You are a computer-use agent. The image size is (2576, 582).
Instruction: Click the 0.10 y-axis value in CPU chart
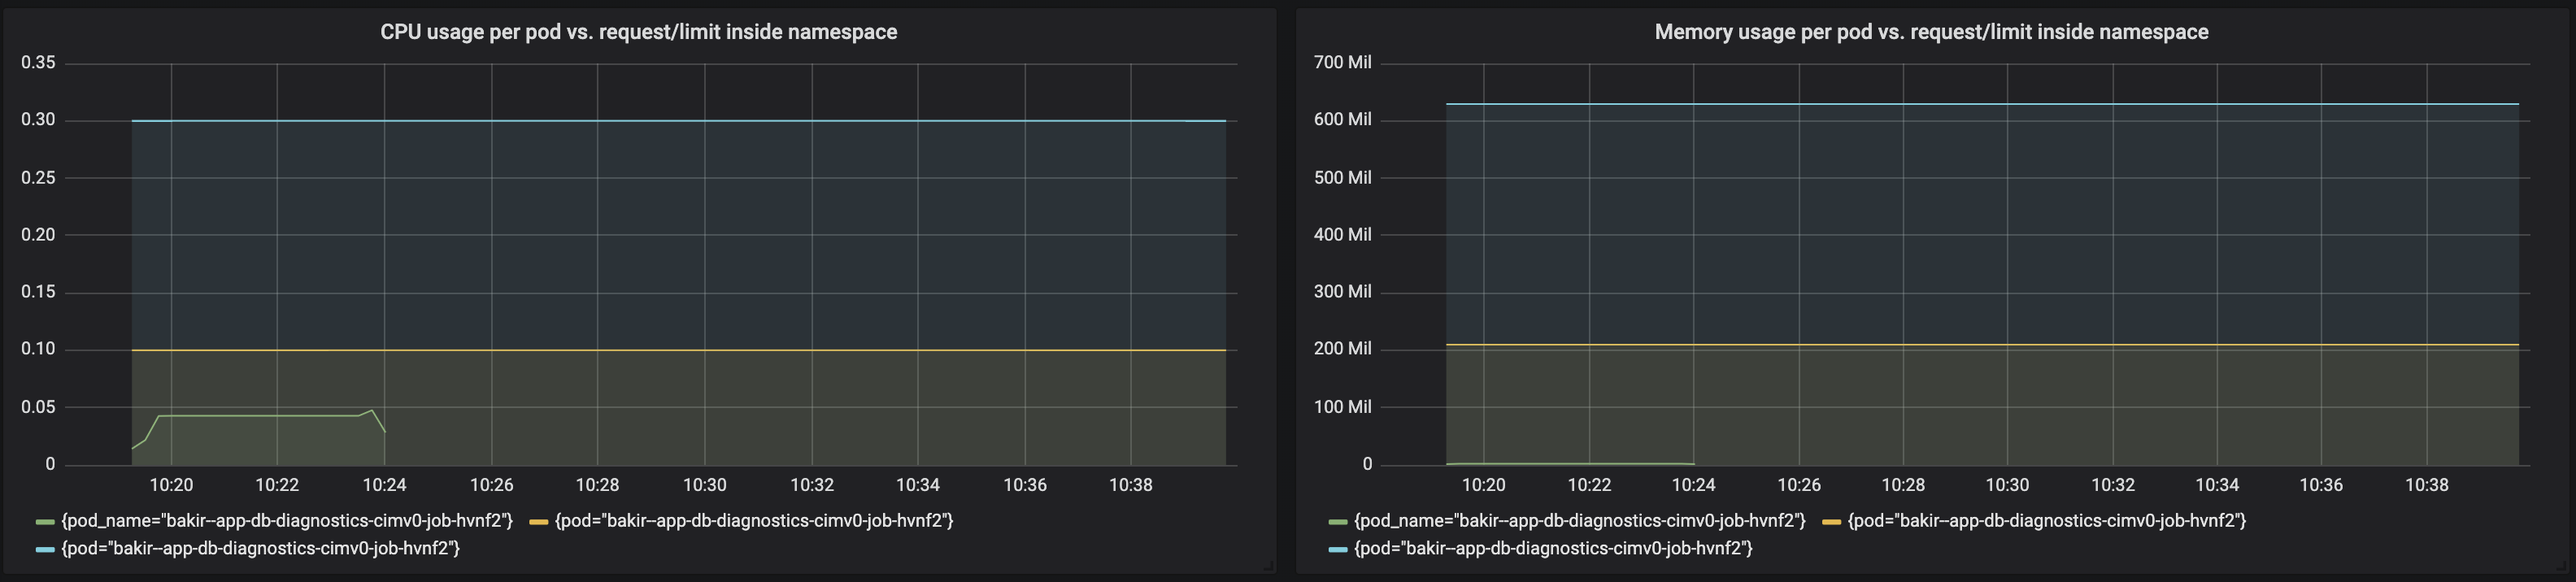coord(38,349)
